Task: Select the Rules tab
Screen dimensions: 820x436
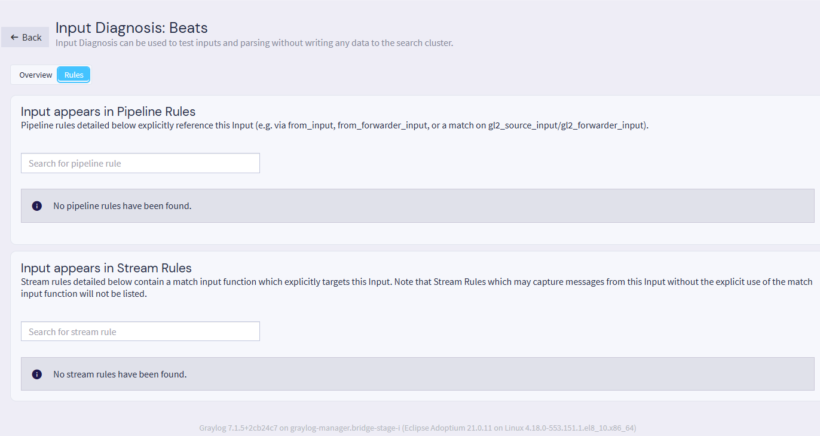Action: (x=74, y=75)
